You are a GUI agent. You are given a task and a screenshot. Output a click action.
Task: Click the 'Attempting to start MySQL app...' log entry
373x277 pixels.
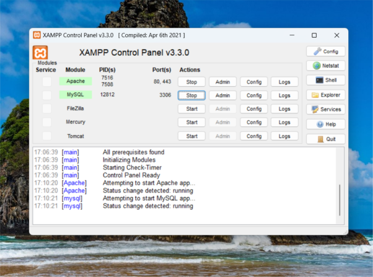[149, 198]
